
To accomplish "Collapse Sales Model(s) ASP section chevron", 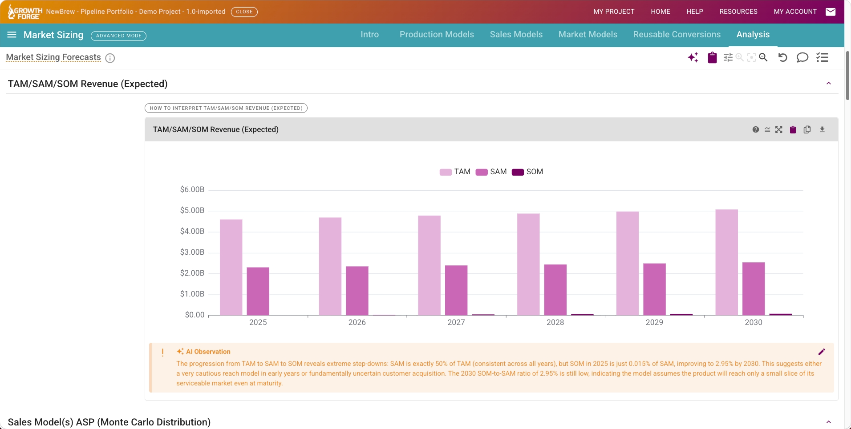I will click(829, 422).
